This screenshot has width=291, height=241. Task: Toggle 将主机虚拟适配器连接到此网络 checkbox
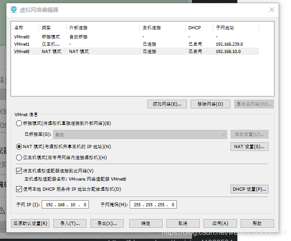tap(19, 171)
